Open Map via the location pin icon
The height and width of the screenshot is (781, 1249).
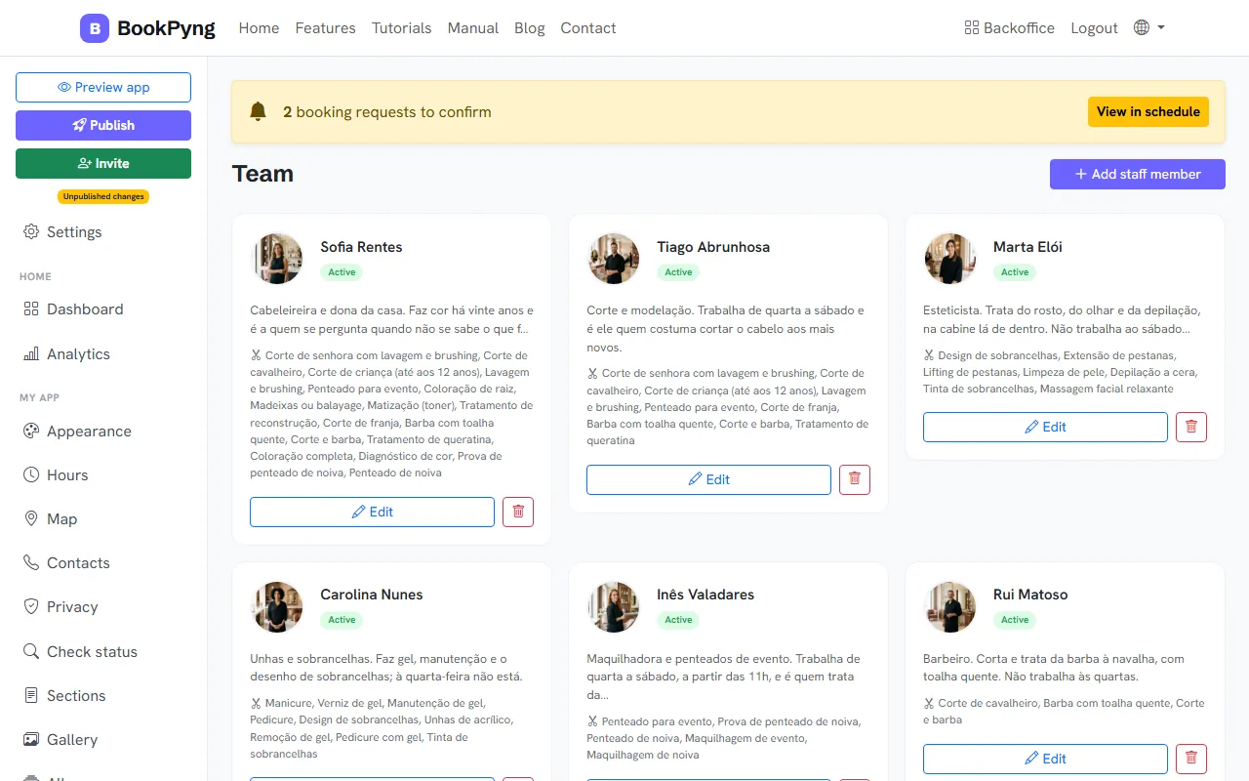point(31,518)
